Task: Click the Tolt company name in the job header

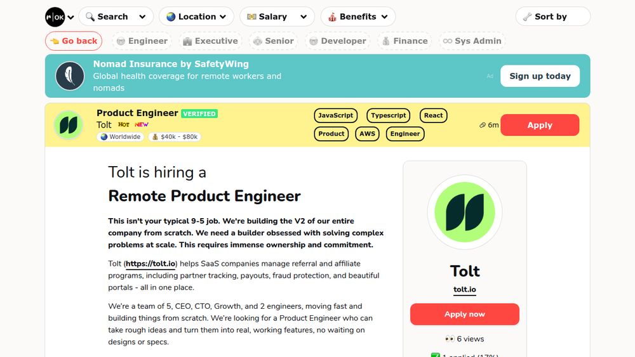Action: pos(104,124)
